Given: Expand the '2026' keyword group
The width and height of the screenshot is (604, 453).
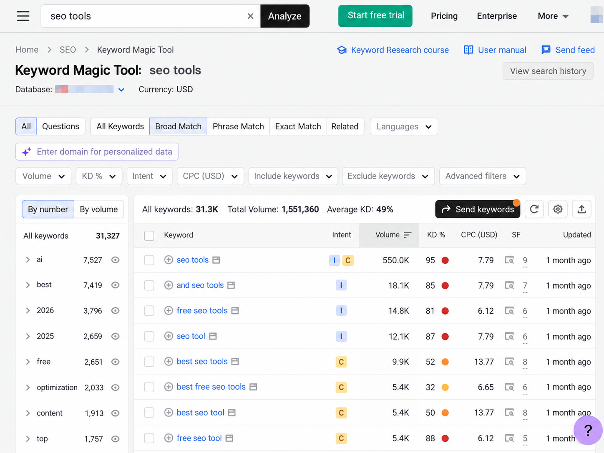Looking at the screenshot, I should click(x=28, y=310).
